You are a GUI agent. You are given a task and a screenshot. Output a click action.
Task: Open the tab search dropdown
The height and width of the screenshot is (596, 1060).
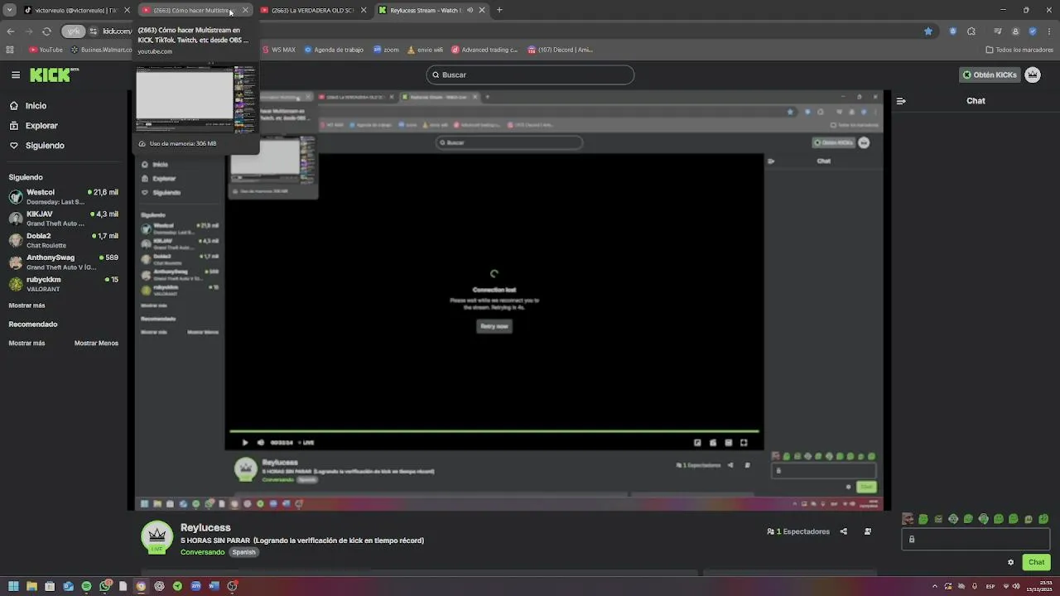click(10, 10)
